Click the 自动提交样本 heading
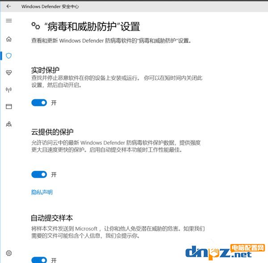Viewport: 268px width, 263px height. [52, 218]
